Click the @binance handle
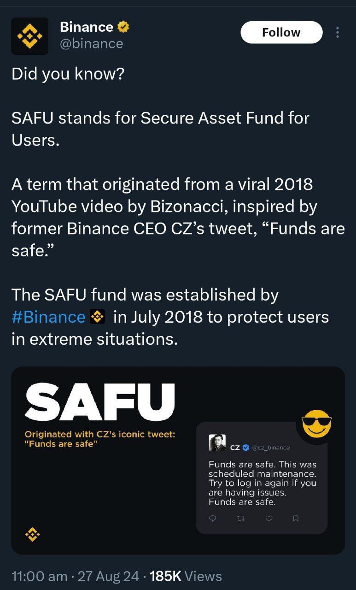The width and height of the screenshot is (356, 590). (92, 44)
